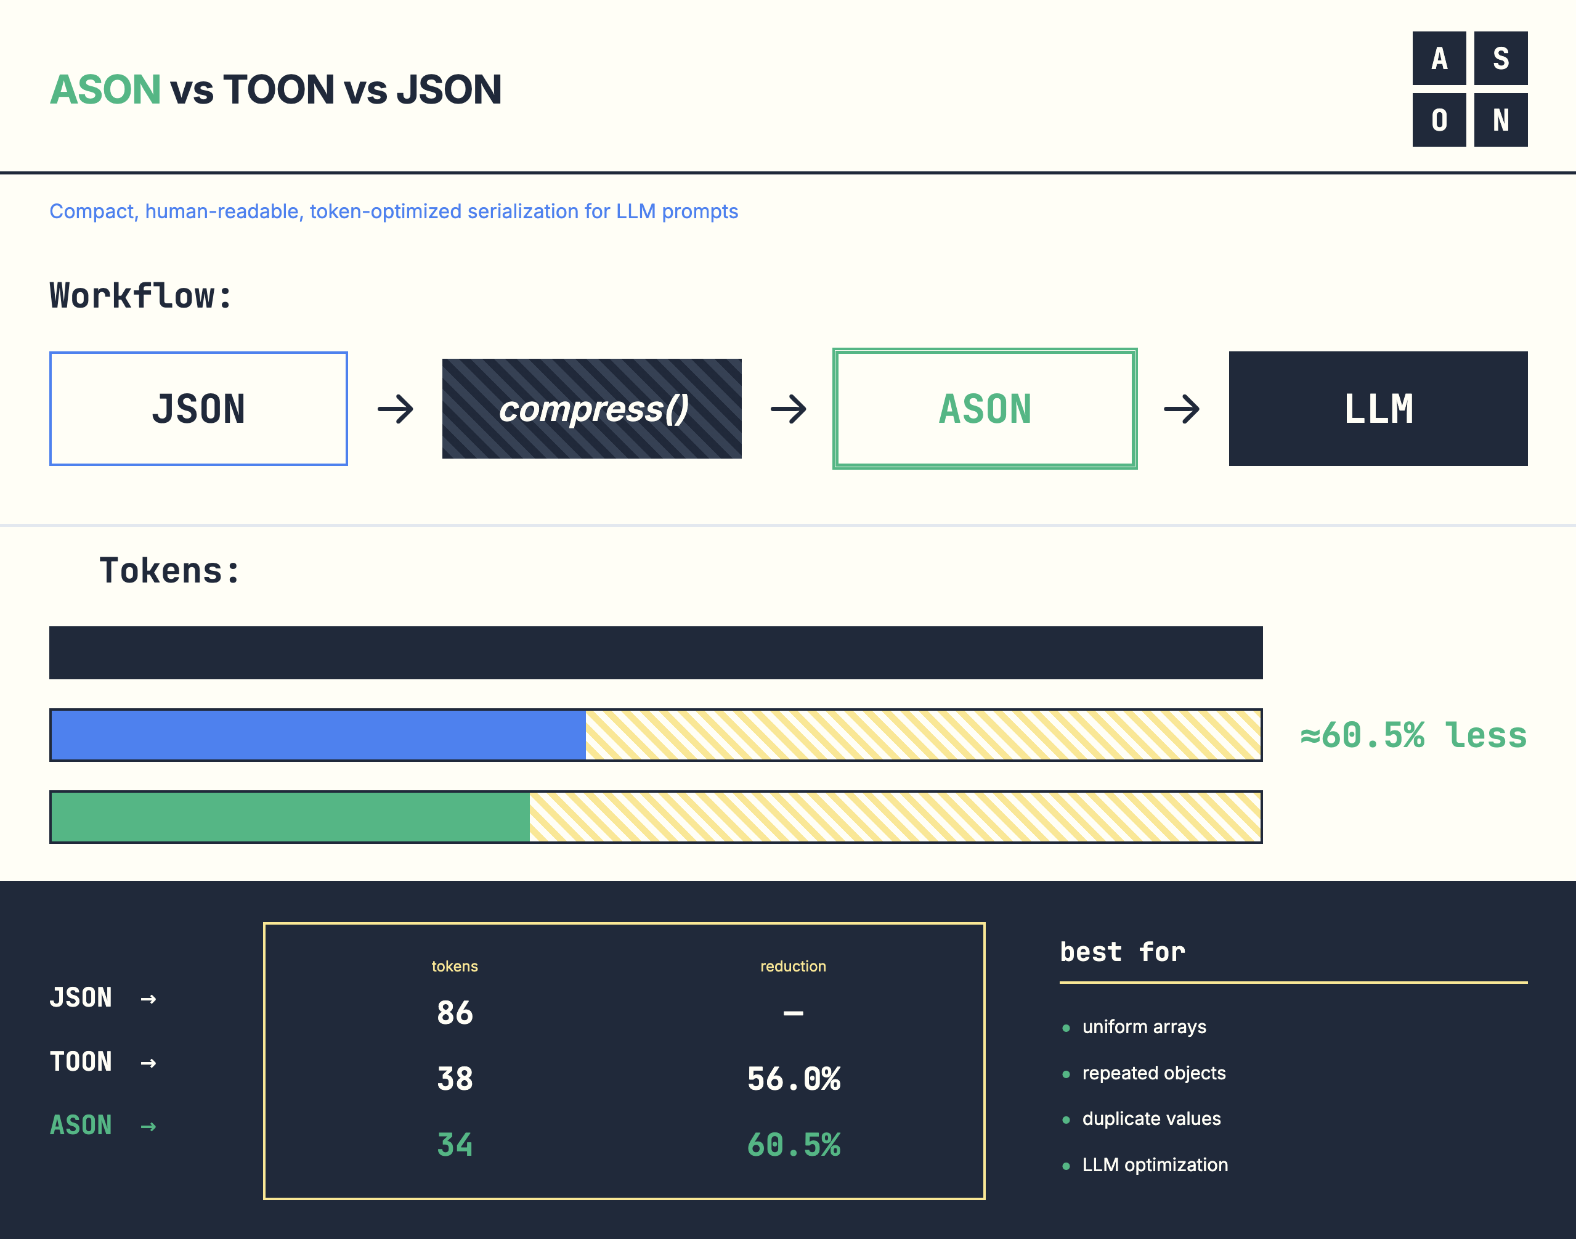
Task: Select the JSON row in the results list
Action: [x=82, y=997]
